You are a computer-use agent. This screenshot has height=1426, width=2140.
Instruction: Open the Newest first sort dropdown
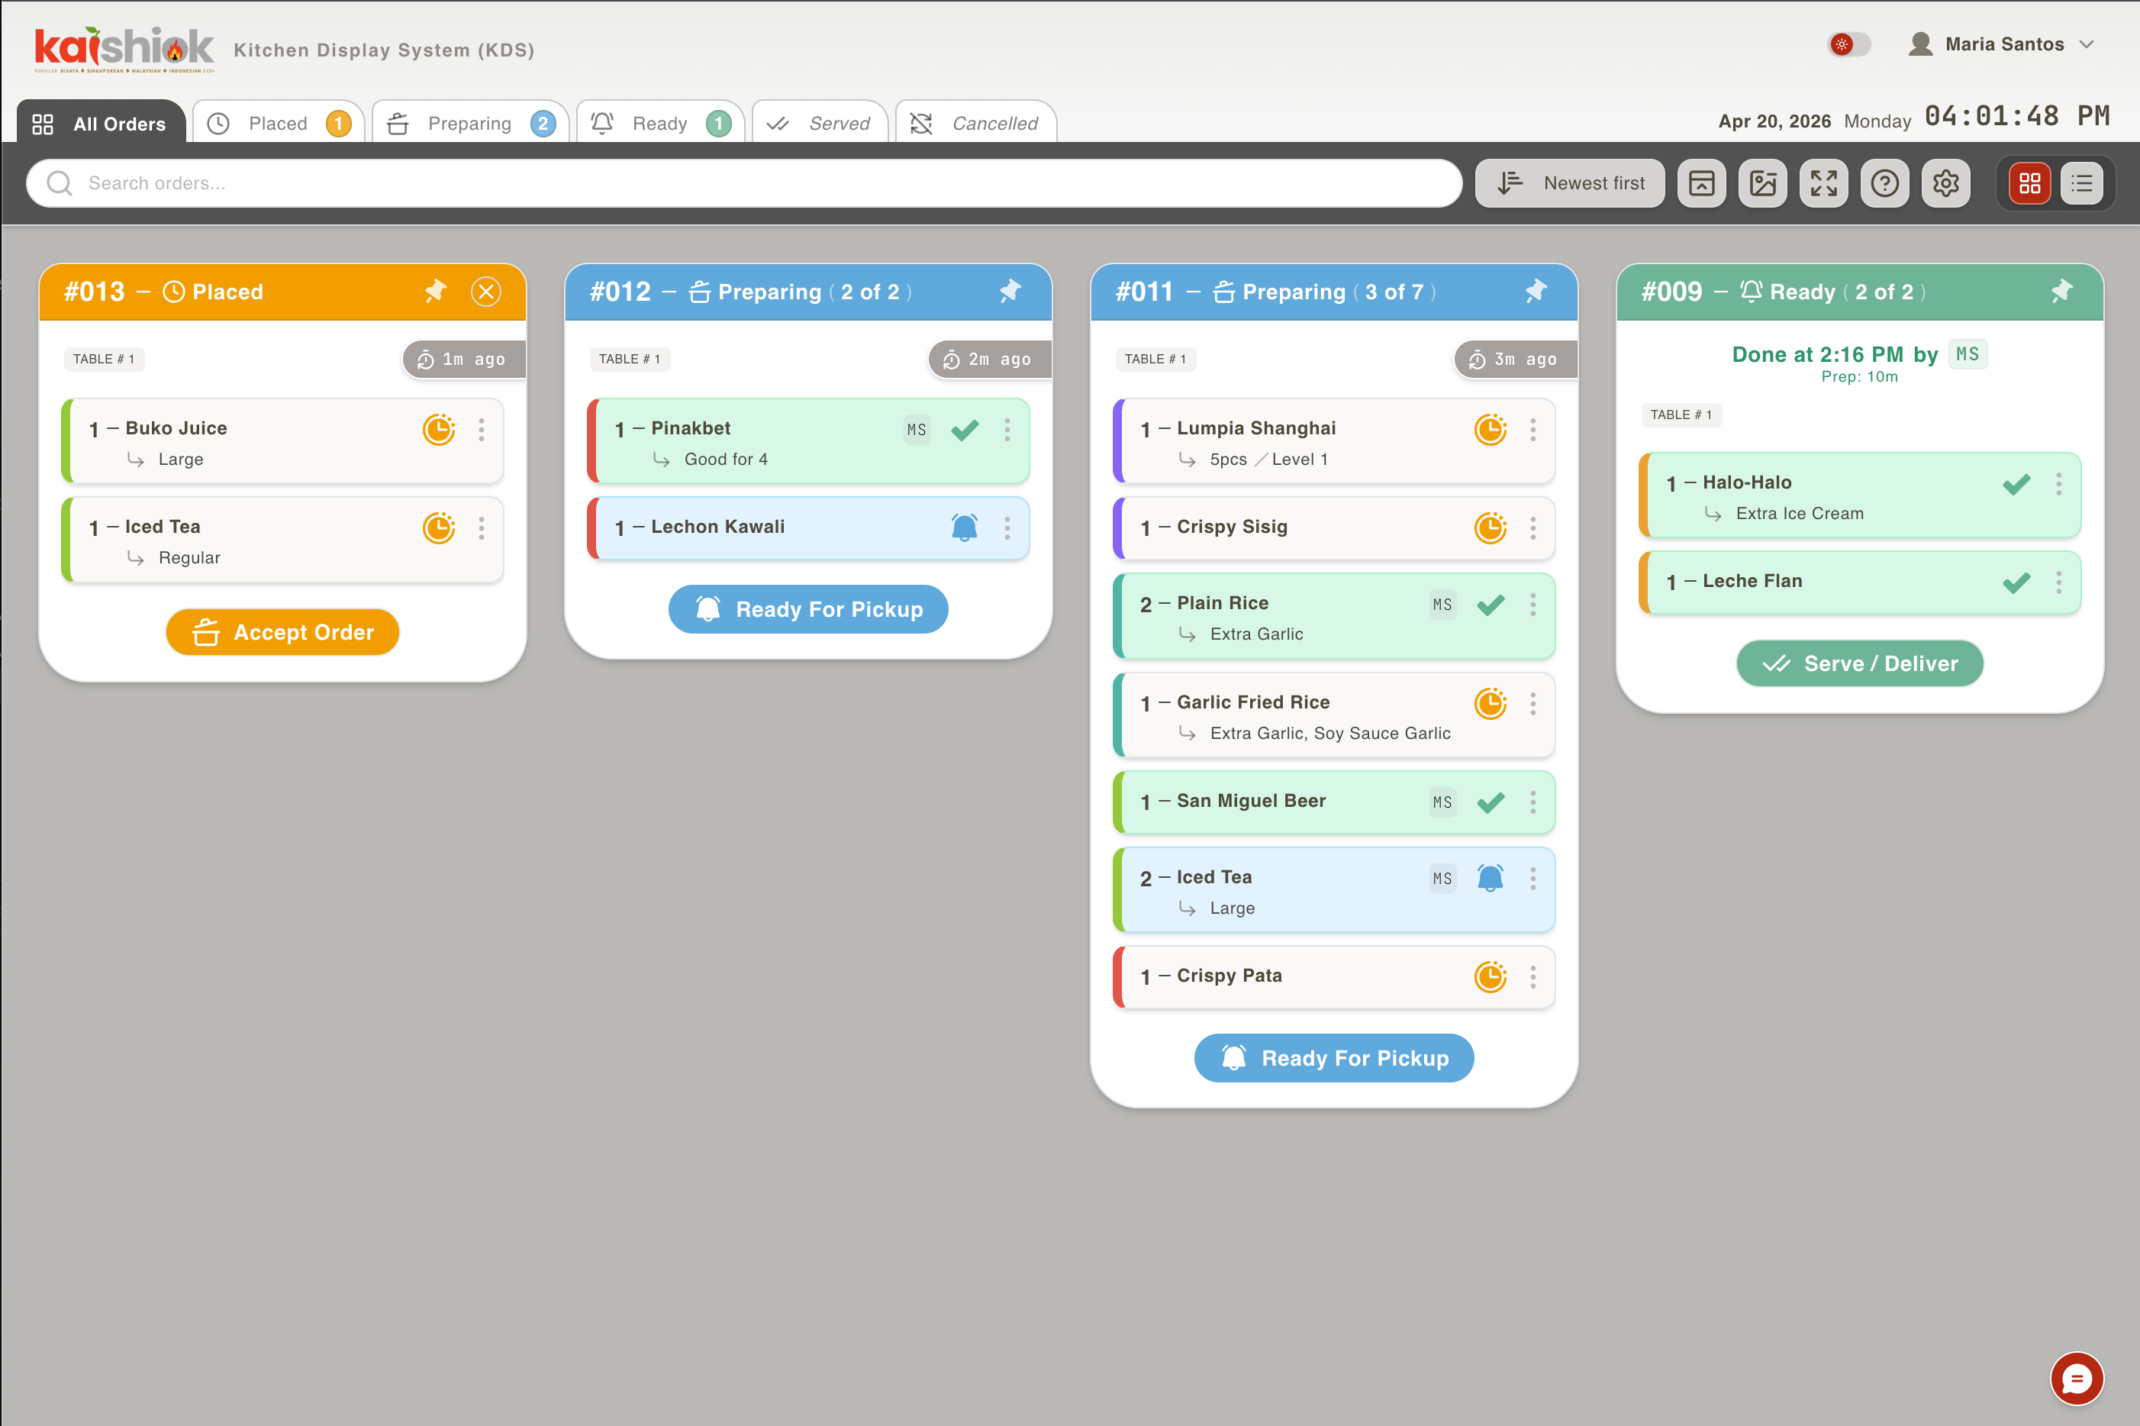coord(1569,182)
